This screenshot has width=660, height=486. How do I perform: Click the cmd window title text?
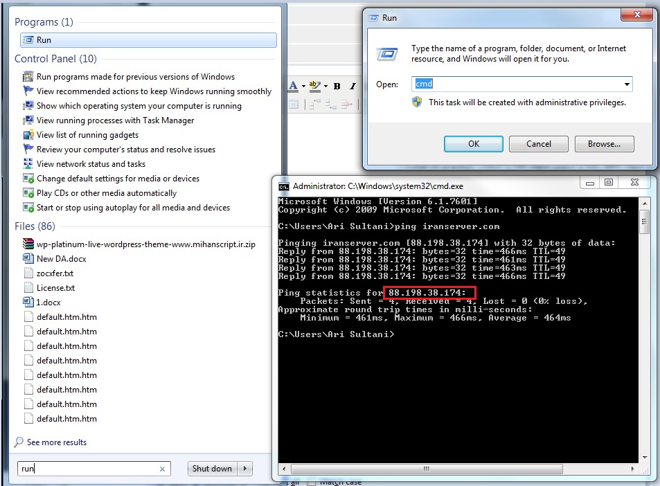pos(378,186)
